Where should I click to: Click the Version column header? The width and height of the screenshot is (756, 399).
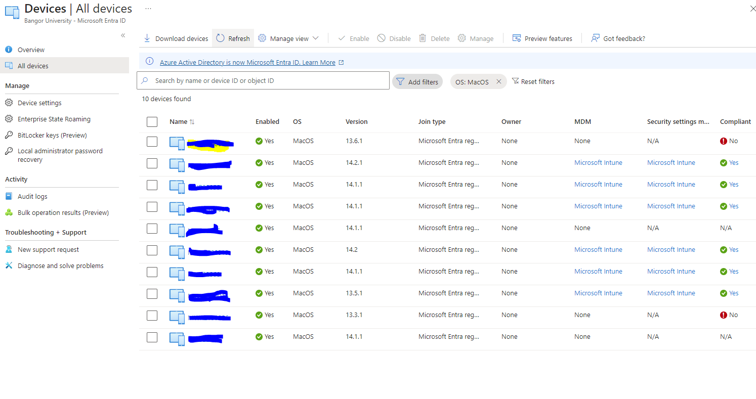tap(356, 121)
